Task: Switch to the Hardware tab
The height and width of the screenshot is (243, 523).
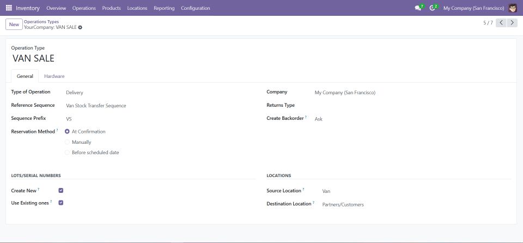Action: 54,76
